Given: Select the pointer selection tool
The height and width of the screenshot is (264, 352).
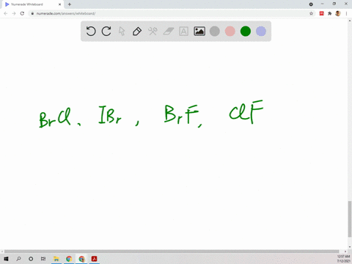Looking at the screenshot, I should coord(122,32).
